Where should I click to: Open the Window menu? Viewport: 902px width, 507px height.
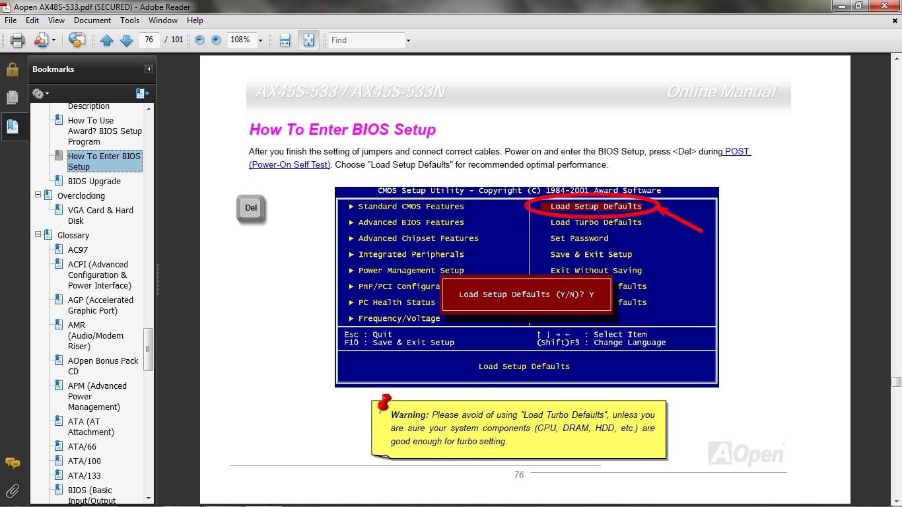163,20
